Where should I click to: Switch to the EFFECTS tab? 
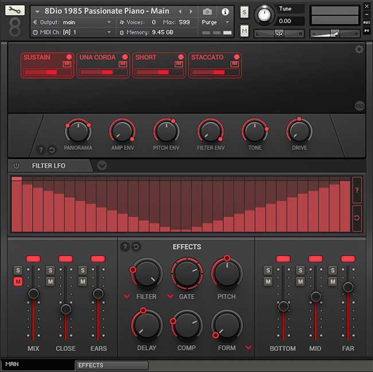[112, 365]
